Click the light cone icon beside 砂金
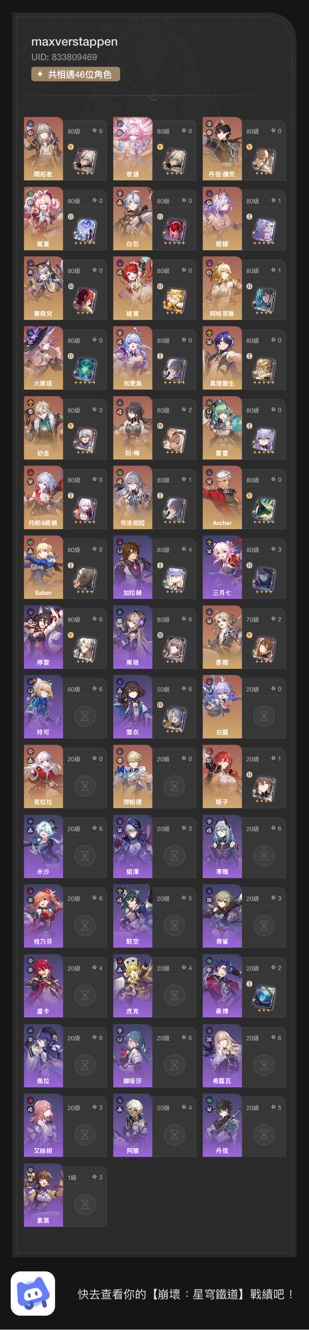The image size is (309, 1330). click(85, 440)
